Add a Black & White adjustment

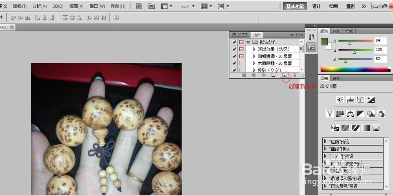[360, 114]
